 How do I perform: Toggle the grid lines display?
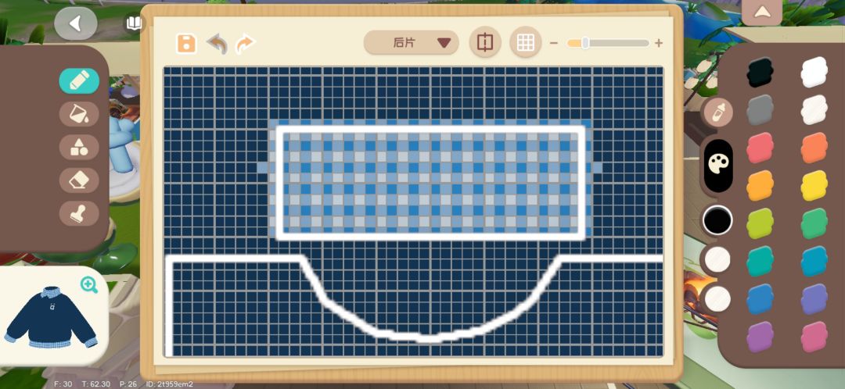point(526,42)
